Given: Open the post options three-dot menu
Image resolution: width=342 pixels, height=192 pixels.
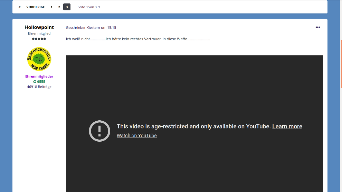Looking at the screenshot, I should click(318, 27).
